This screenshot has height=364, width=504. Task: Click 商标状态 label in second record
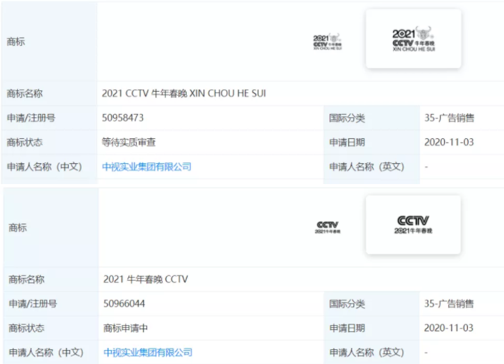click(26, 328)
